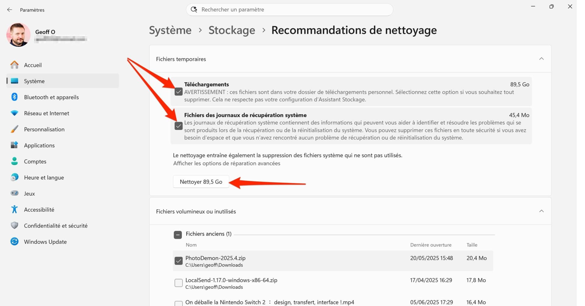
Task: Navigate to Stockage via breadcrumb
Action: tap(232, 30)
